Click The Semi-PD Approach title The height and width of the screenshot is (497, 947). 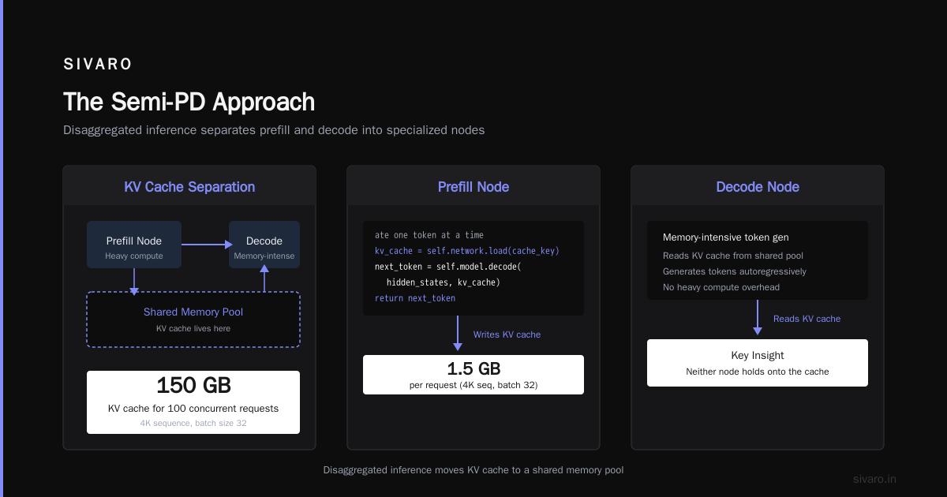coord(189,102)
